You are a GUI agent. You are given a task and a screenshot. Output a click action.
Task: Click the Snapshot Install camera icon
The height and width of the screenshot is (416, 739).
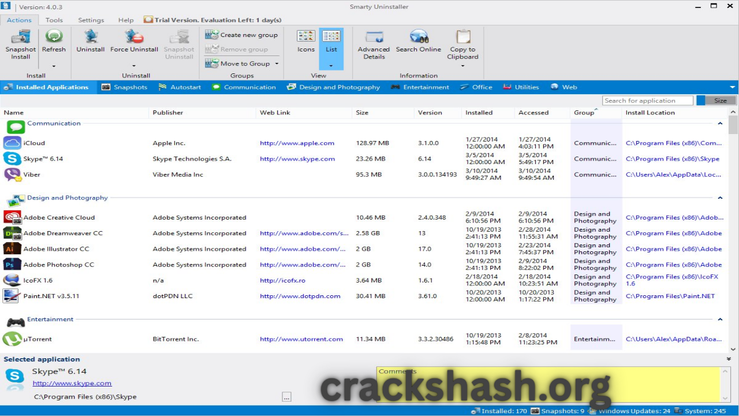click(21, 36)
